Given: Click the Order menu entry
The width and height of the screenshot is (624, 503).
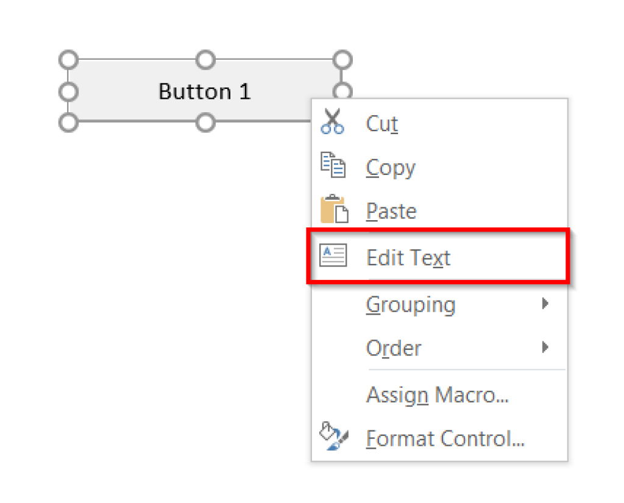Looking at the screenshot, I should pos(394,348).
